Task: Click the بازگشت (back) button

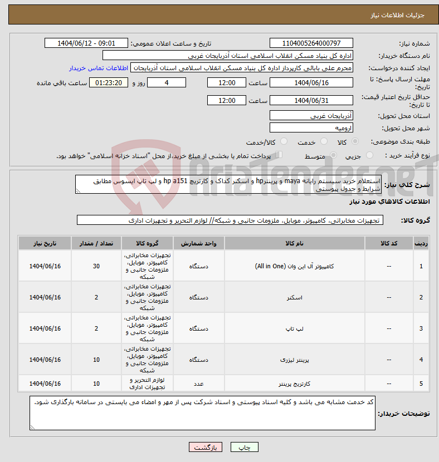Action: 206,448
